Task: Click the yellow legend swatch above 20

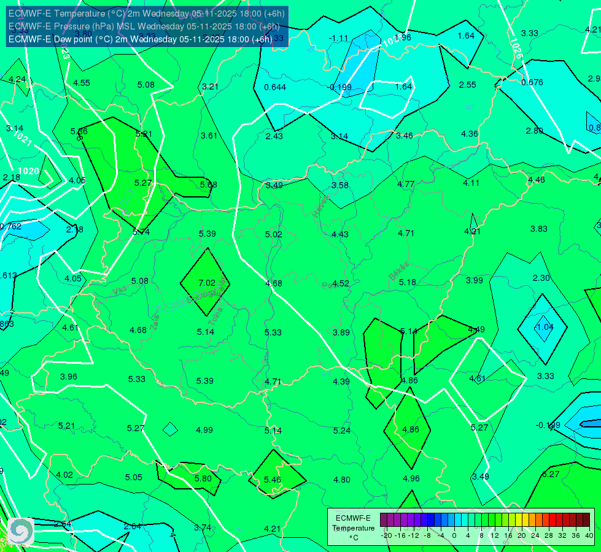Action: click(x=519, y=520)
